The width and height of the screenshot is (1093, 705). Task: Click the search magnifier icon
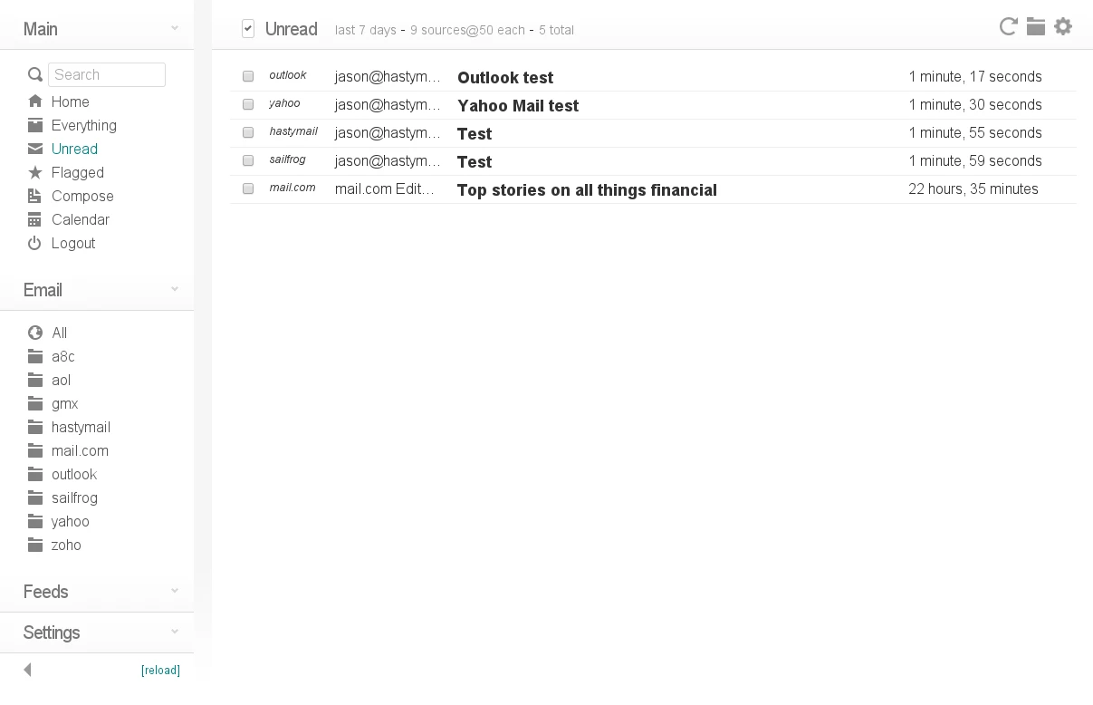pos(34,74)
